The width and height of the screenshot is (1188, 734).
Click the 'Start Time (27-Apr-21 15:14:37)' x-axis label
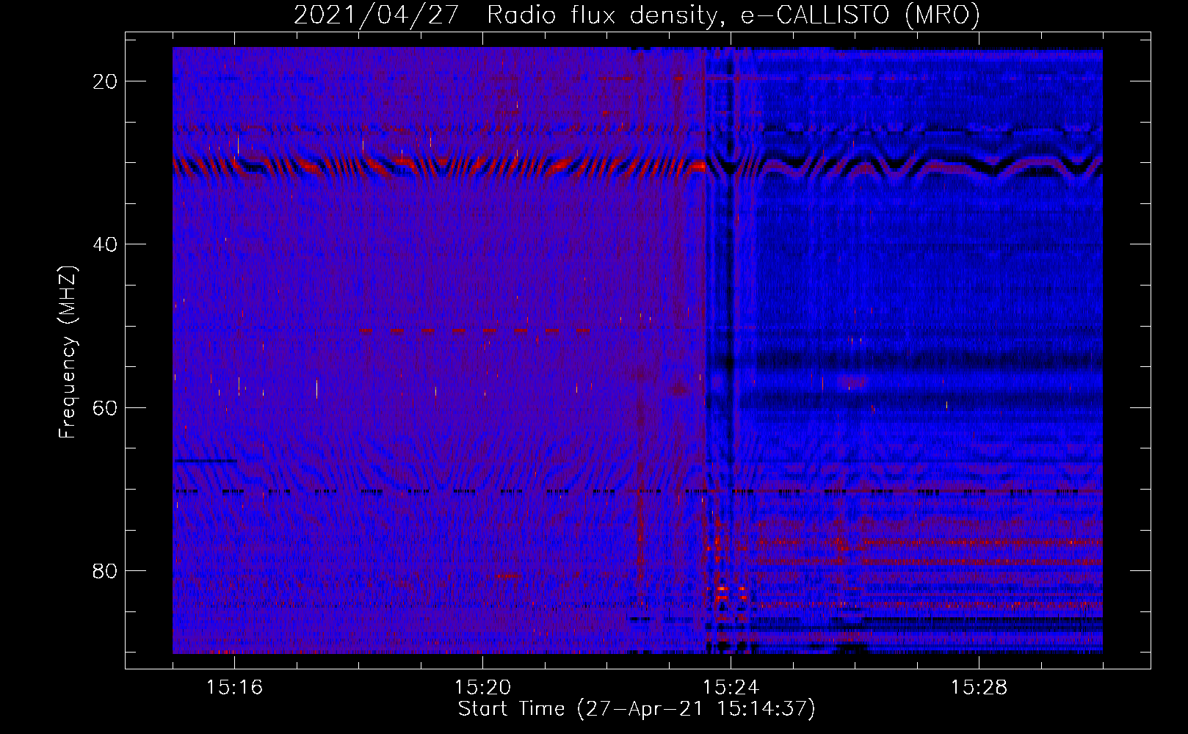pos(637,709)
